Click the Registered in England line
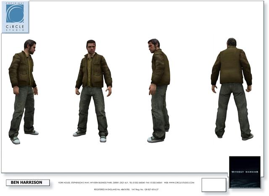 (x=112, y=190)
